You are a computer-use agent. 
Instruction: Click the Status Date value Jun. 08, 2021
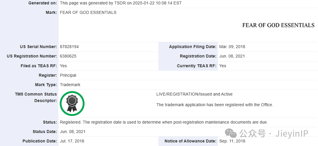[x=73, y=132]
